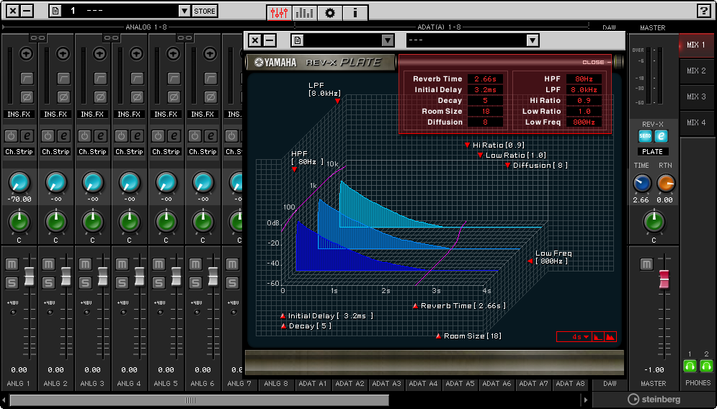
Task: Mute the ANLG 1 channel
Action: click(12, 264)
